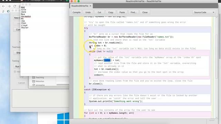Open the Find... search panel
Screen dimensions: 221x124
point(134,12)
